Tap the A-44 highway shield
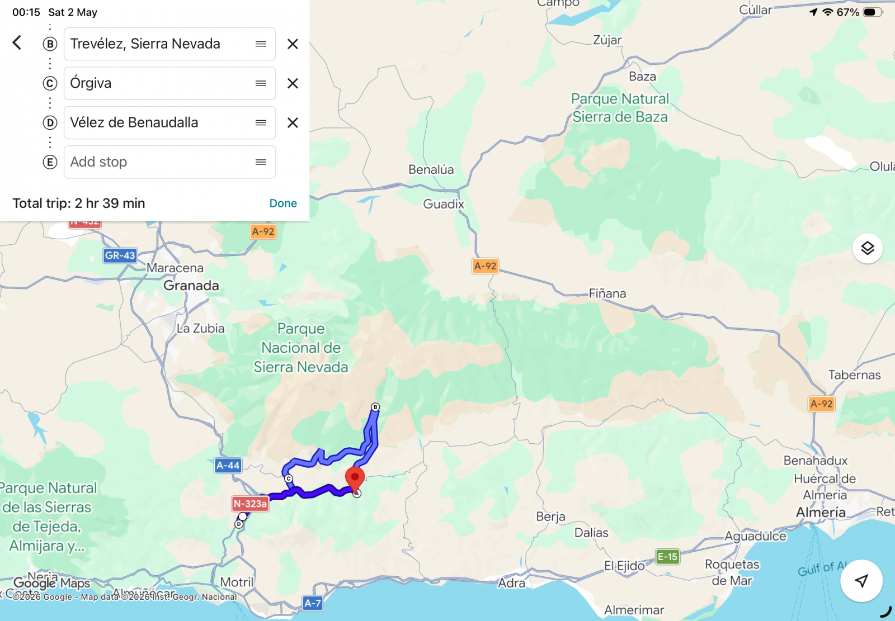This screenshot has height=621, width=895. click(x=228, y=465)
